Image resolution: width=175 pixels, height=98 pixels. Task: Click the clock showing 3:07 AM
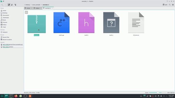[171, 96]
